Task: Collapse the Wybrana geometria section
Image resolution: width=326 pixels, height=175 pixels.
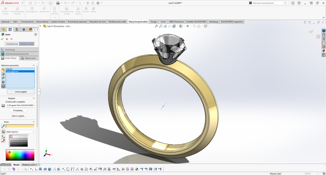Action: click(x=34, y=66)
